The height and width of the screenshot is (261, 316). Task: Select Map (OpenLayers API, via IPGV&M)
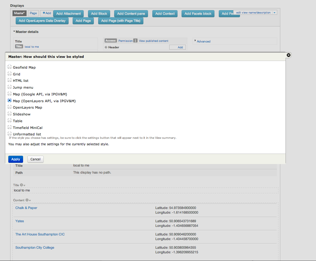point(10,100)
